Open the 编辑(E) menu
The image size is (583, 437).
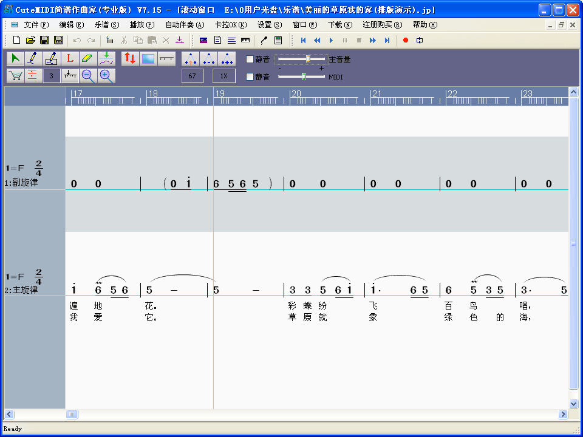(x=72, y=25)
